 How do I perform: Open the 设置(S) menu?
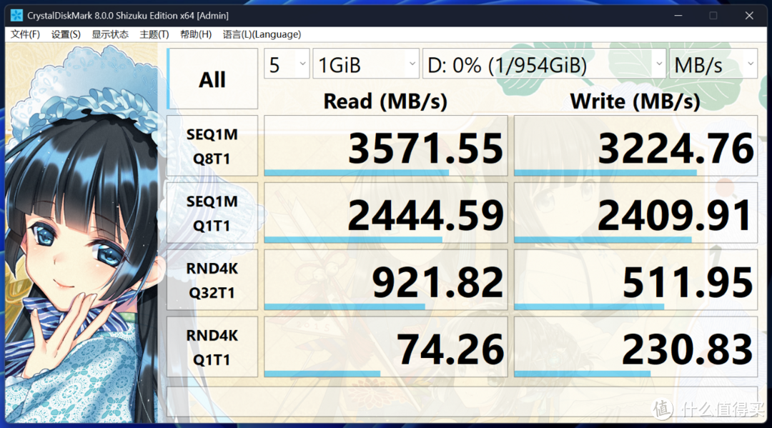tap(66, 34)
